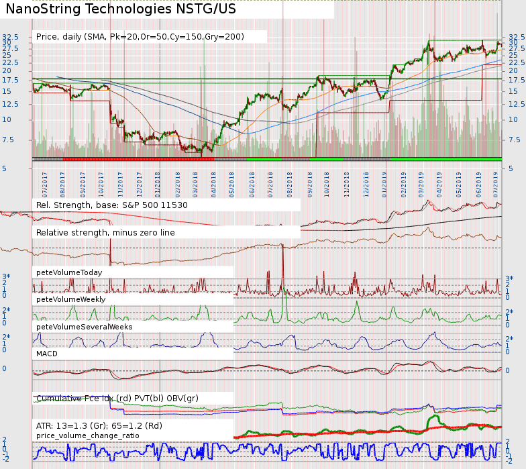Select the peteVolumeSeveralWeeks panel label

(x=85, y=327)
